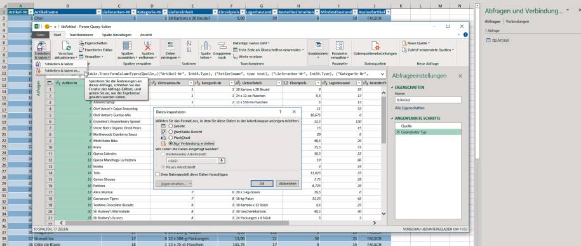Open the Erweiterter Editor
The width and height of the screenshot is (581, 246).
pyautogui.click(x=96, y=49)
